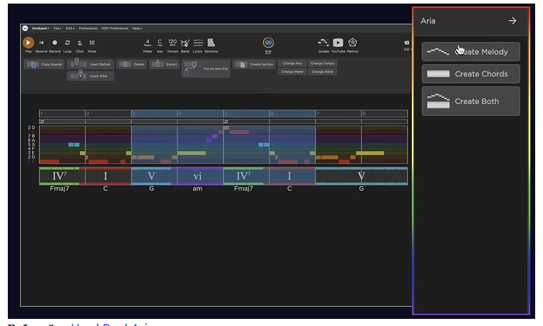
Task: Open the Metrics icon
Action: pyautogui.click(x=353, y=43)
